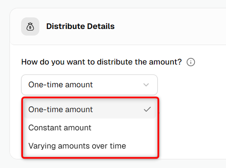
Task: Click the 'How do you want to distribute' label
Action: (101, 62)
